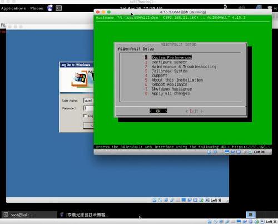The height and width of the screenshot is (224, 278).
Task: Click features indicator in Windows VM status bar
Action: click(x=195, y=200)
